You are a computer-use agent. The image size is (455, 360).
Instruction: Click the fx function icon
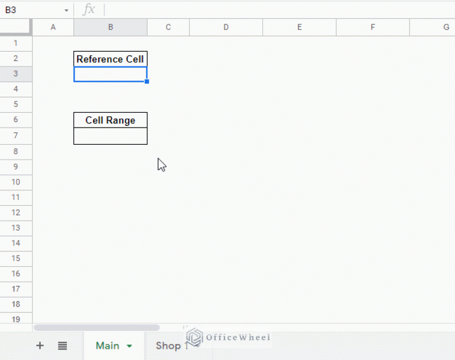click(89, 9)
